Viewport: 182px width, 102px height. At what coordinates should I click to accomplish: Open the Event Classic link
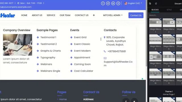tap(82, 44)
